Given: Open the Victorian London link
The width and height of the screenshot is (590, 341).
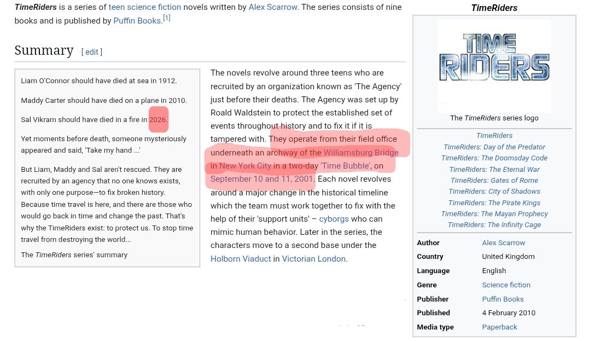Looking at the screenshot, I should tap(314, 259).
